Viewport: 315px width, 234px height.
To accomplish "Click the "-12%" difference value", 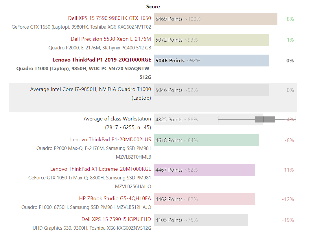I will click(288, 199).
